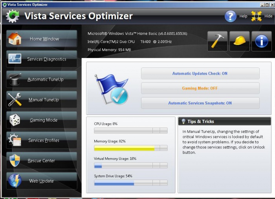This screenshot has height=199, width=275.
Task: Open Manual TuneUp section label
Action: pos(44,100)
